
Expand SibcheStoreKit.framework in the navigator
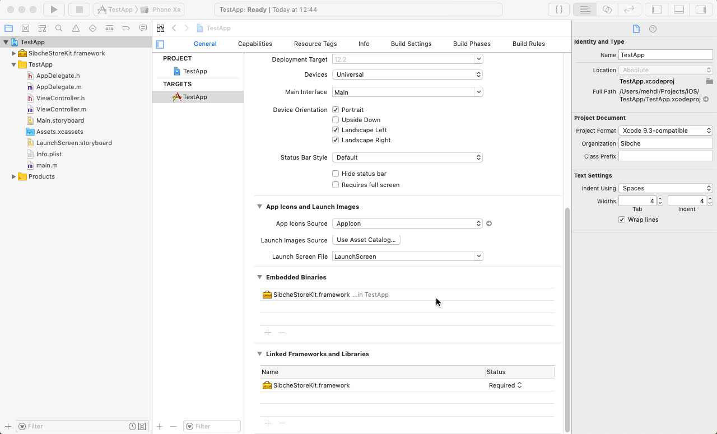pos(13,53)
